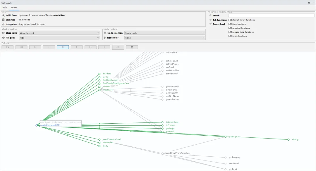Image resolution: width=316 pixels, height=171 pixels.
Task: Click the decrease vertical spacing button
Action: 77,47
